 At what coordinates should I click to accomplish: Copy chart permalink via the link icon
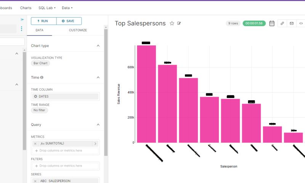tap(282, 23)
